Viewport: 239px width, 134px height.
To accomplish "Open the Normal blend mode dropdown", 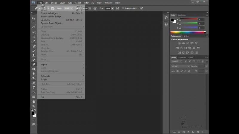I will (x=180, y=66).
